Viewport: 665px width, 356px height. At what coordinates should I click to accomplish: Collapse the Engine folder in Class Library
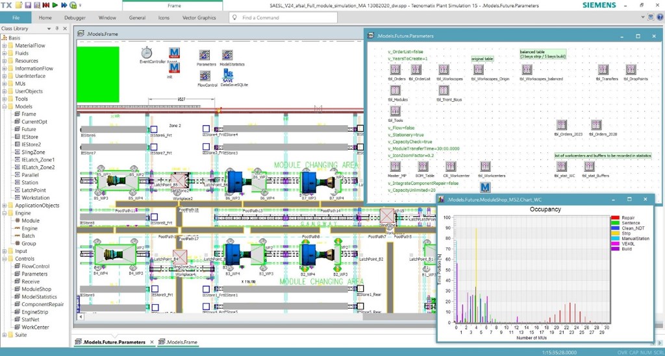point(5,213)
